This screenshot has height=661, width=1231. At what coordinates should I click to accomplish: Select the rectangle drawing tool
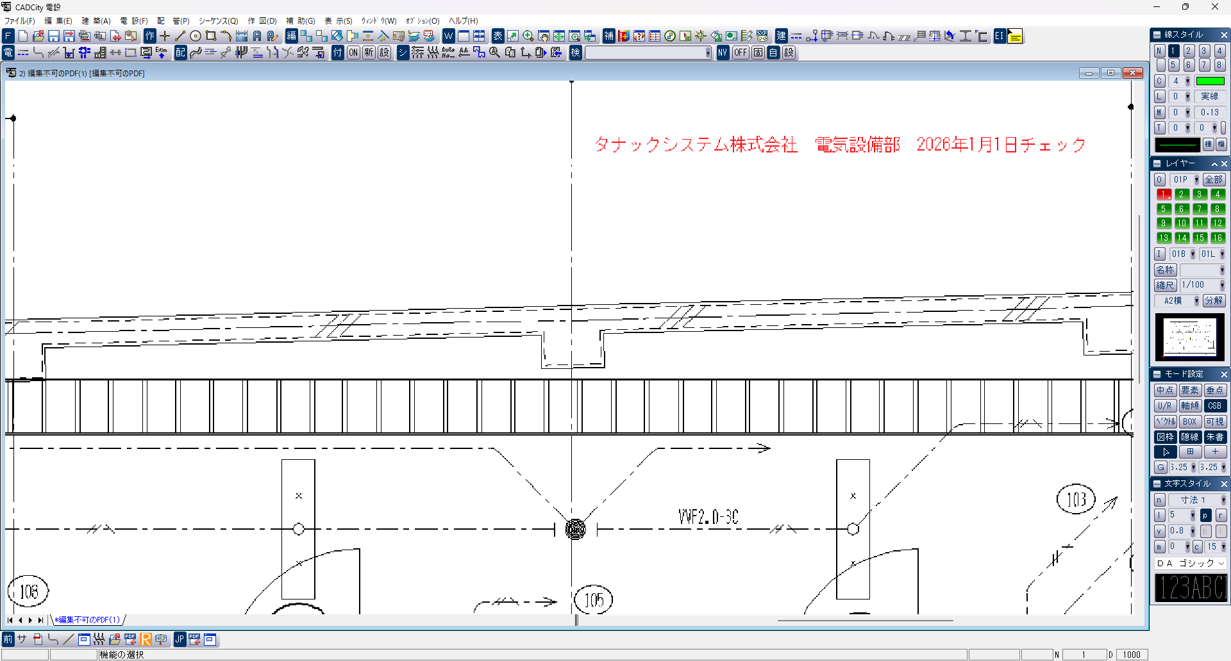pos(211,37)
